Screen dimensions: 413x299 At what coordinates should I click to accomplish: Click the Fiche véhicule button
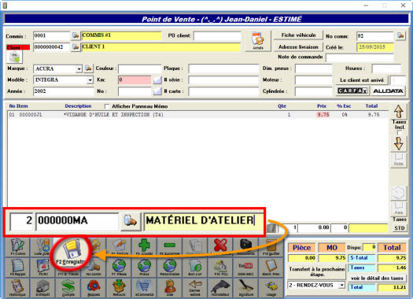coord(298,35)
